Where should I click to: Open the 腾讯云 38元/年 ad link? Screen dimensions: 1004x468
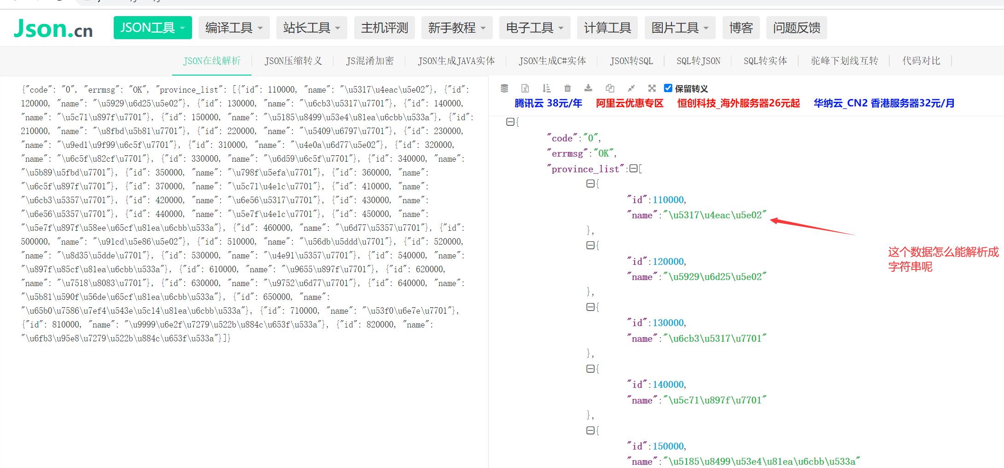coord(548,103)
